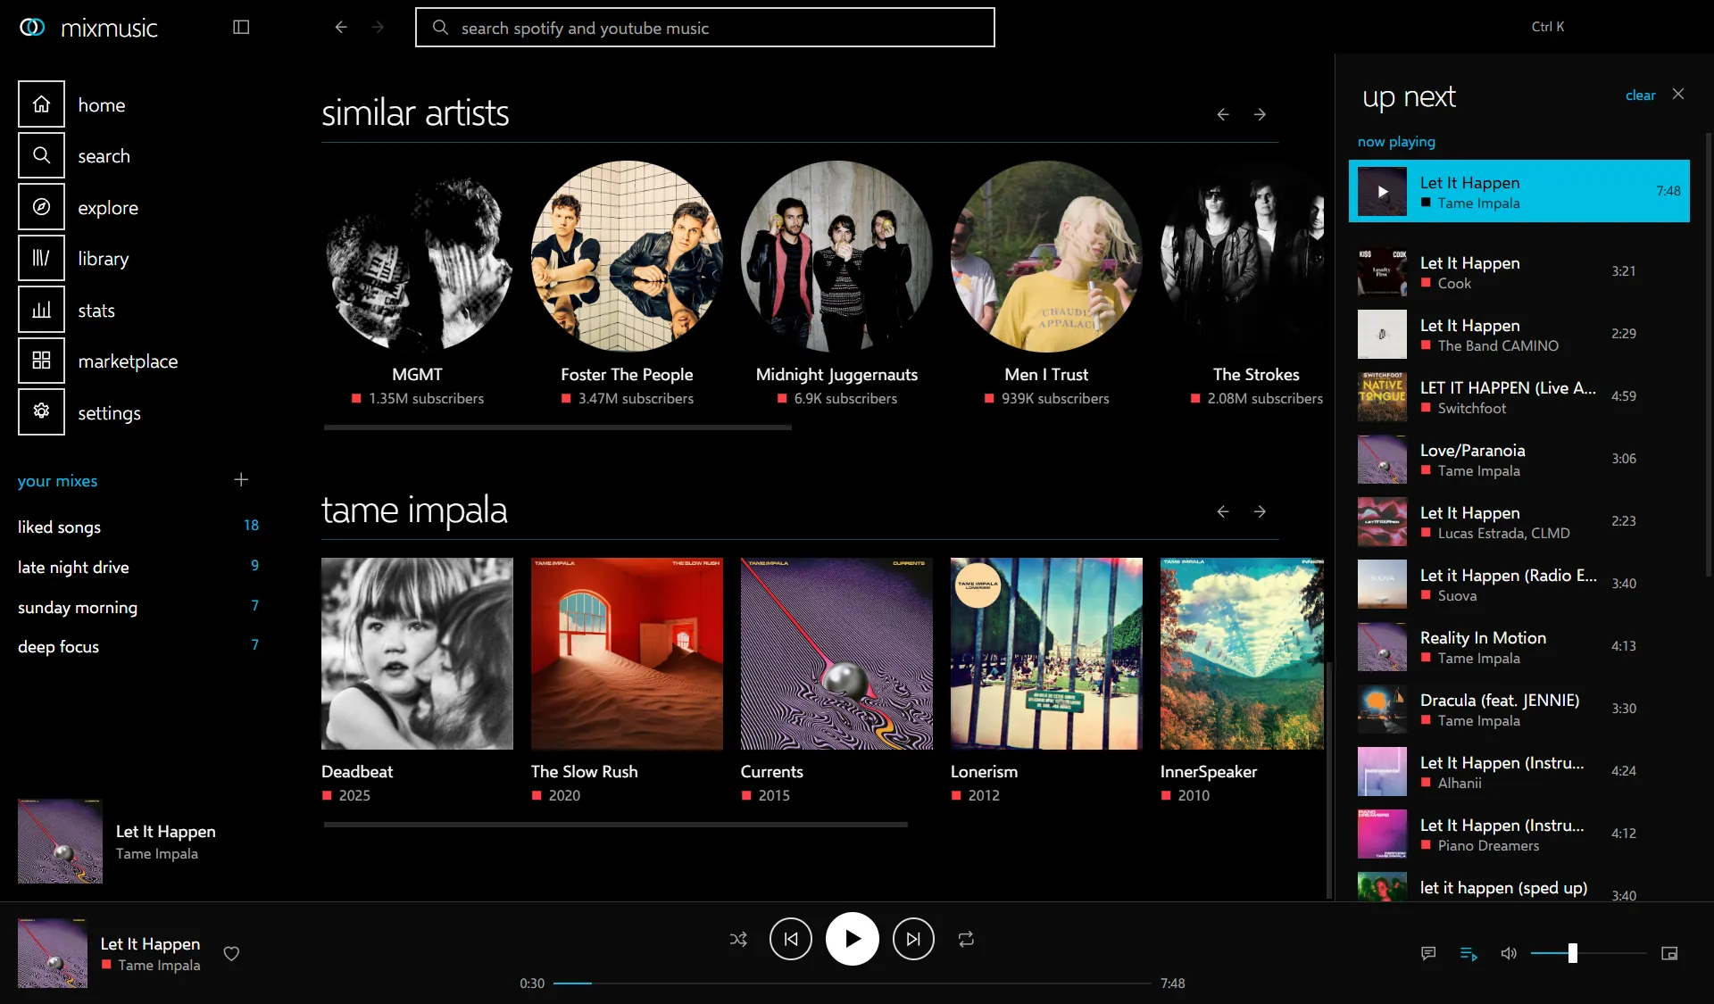Toggle shuffle playback
Image resolution: width=1714 pixels, height=1004 pixels.
pos(738,939)
